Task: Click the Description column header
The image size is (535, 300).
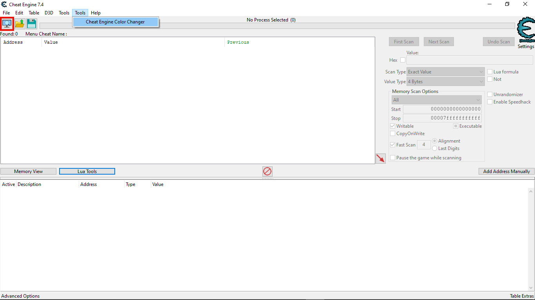Action: [47, 184]
